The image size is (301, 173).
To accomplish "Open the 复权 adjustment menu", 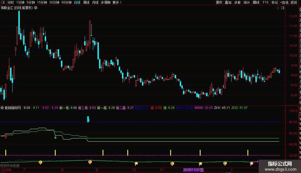I will click(219, 2).
